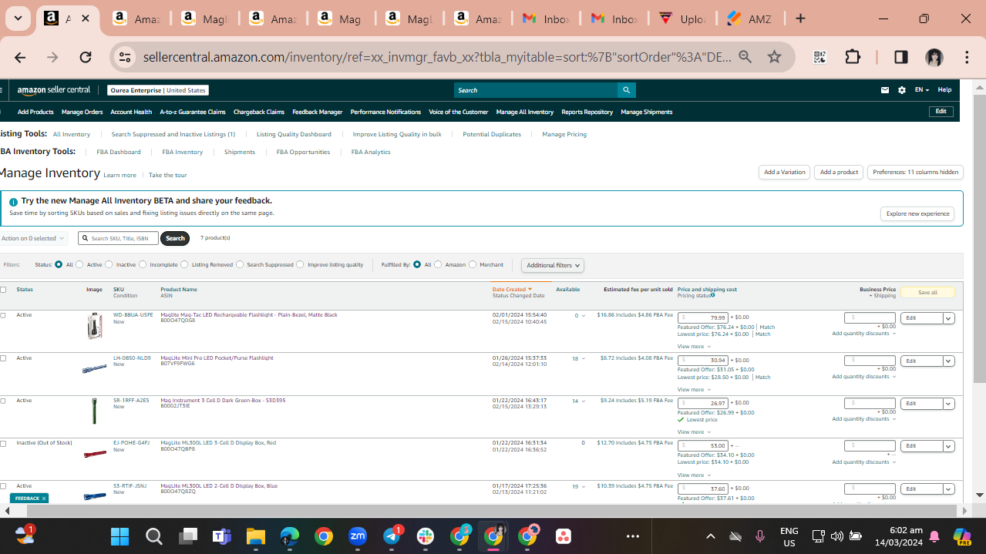Click the zoom magnifier icon in the address bar
This screenshot has height=554, width=986.
point(745,57)
